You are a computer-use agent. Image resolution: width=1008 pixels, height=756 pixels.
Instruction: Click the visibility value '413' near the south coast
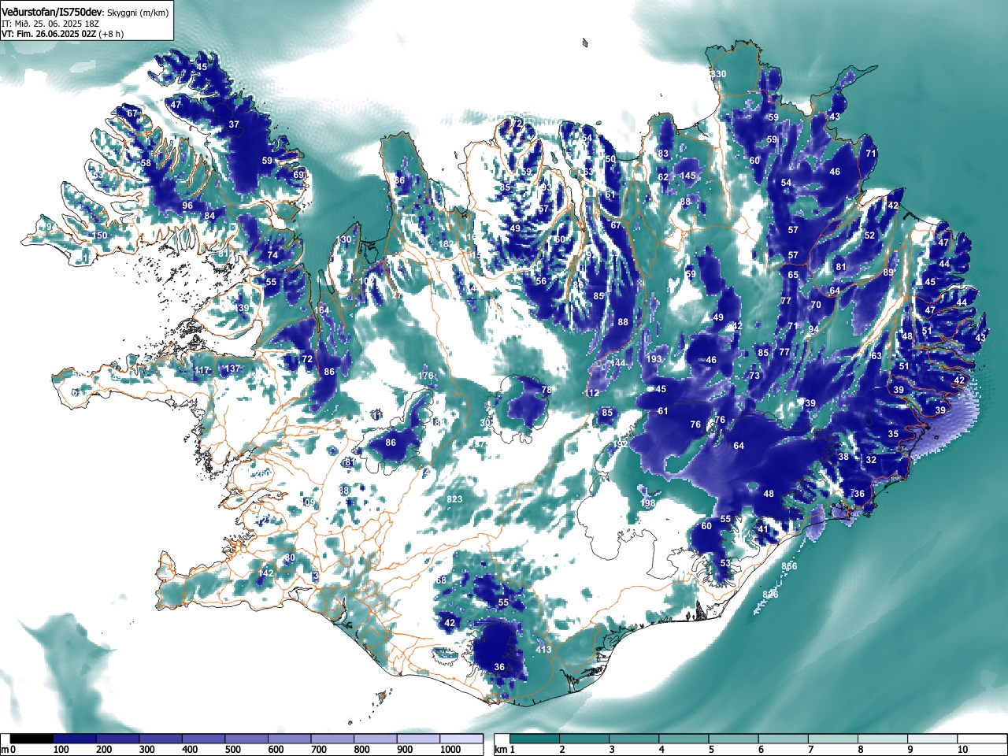click(x=543, y=650)
